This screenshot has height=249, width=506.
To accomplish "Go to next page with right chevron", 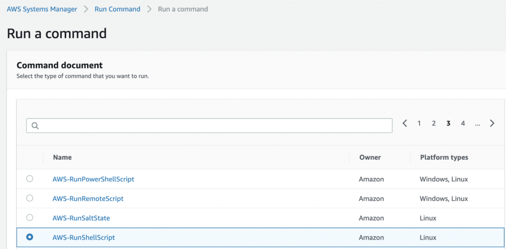I will (492, 123).
